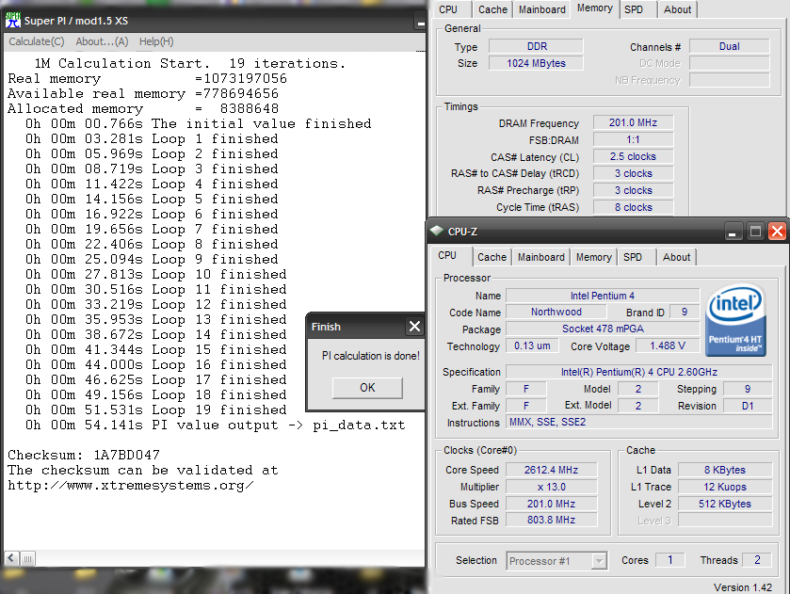The height and width of the screenshot is (594, 790).
Task: Close the front CPU-Z window
Action: 778,232
